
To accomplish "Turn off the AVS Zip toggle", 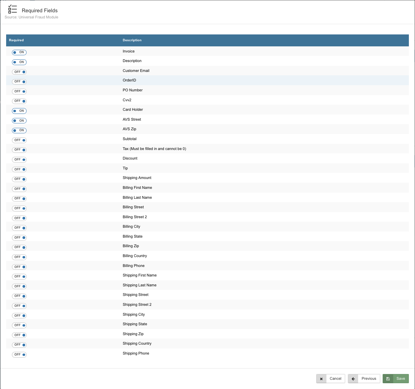I will click(19, 130).
